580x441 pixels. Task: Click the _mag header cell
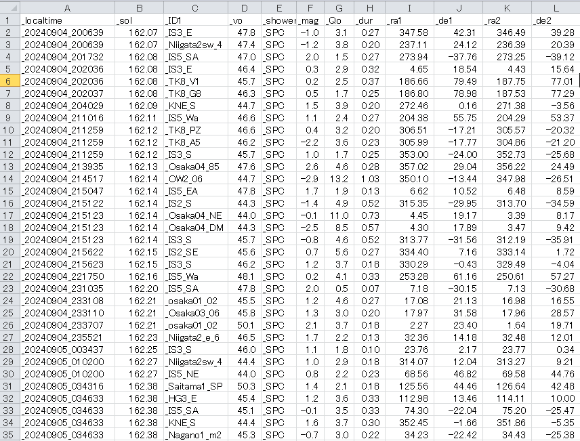tap(310, 20)
